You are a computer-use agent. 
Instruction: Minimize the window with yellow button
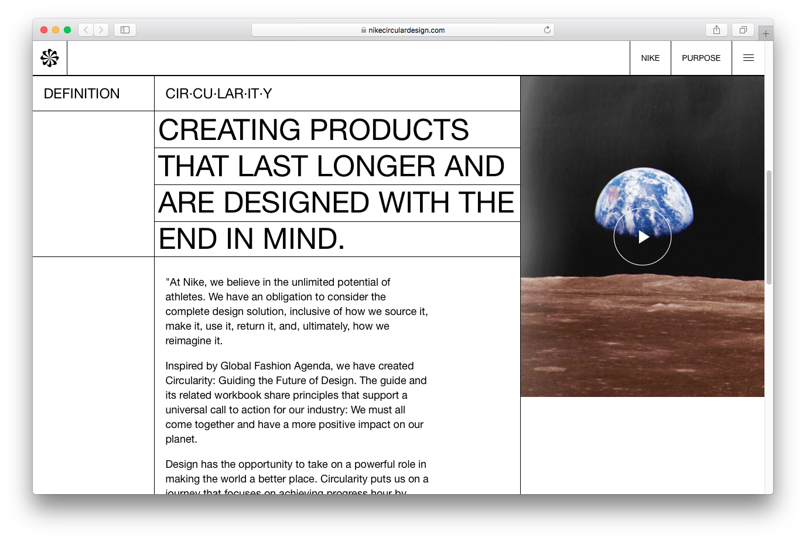(56, 30)
